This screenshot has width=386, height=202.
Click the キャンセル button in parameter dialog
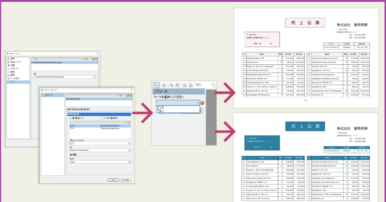(125, 180)
